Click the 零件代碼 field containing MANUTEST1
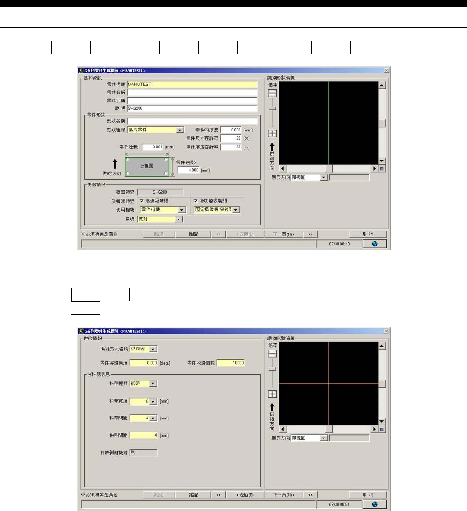 pyautogui.click(x=192, y=85)
